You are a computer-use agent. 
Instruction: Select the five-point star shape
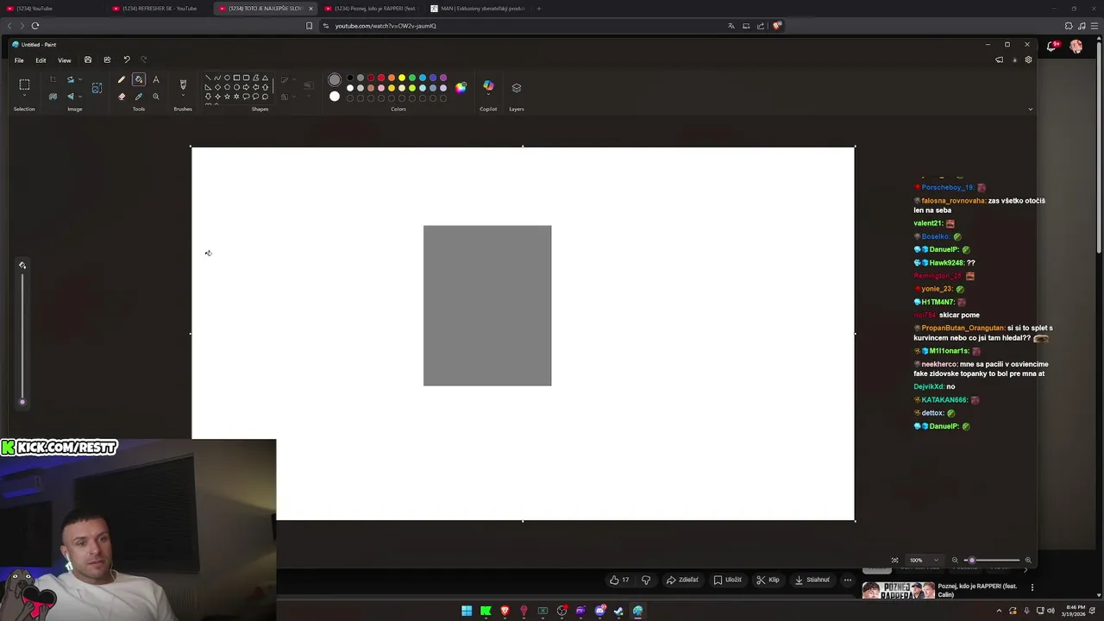pos(227,97)
